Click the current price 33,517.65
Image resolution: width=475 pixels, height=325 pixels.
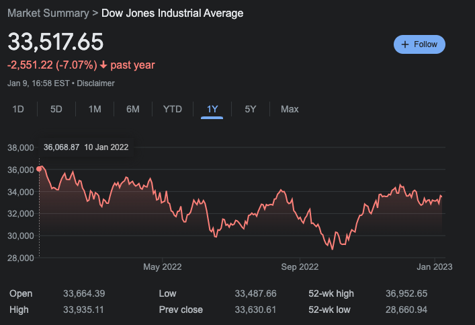tap(56, 42)
